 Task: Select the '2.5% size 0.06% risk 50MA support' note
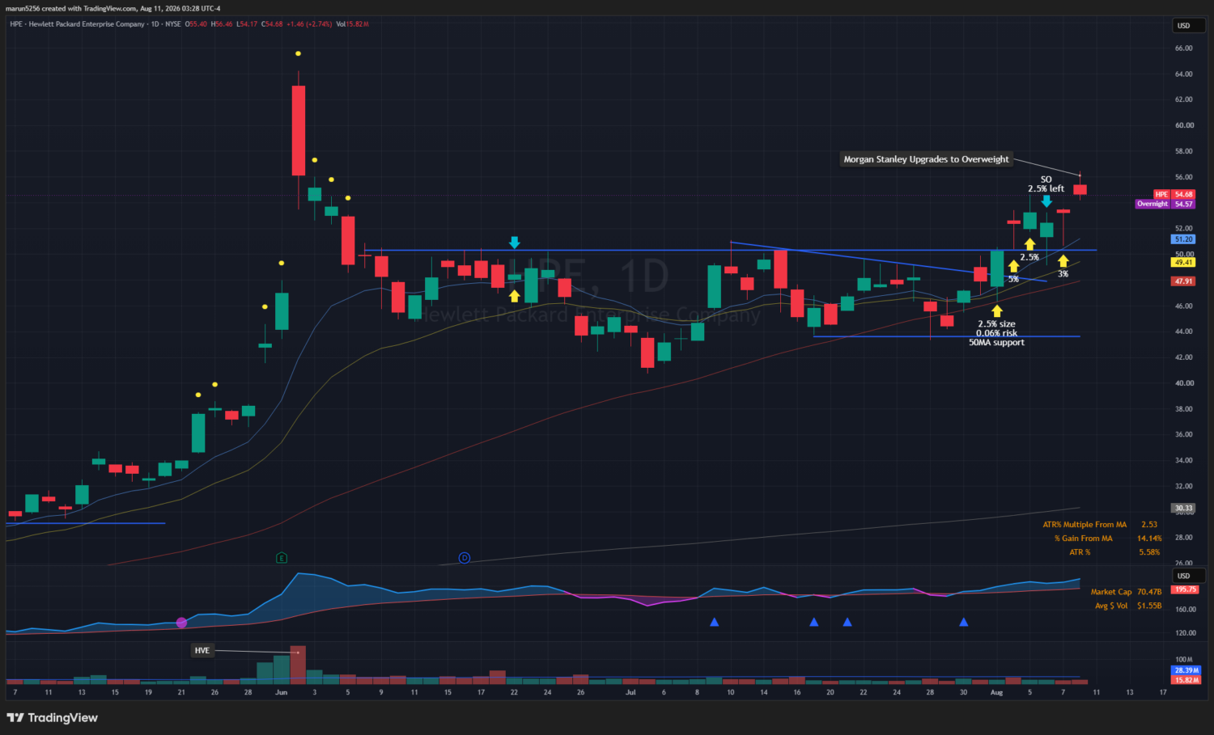tap(997, 333)
